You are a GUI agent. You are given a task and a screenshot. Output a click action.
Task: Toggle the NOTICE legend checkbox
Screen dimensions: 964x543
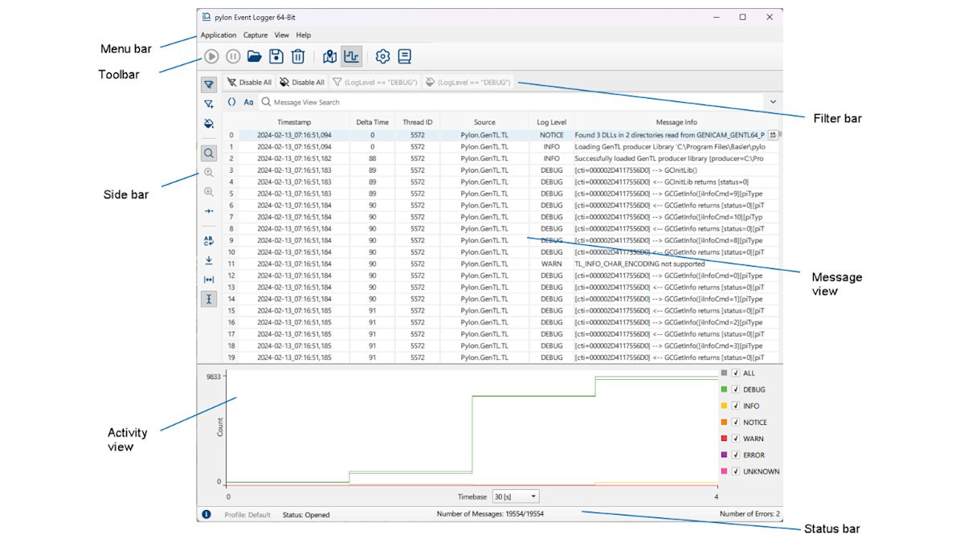[736, 423]
